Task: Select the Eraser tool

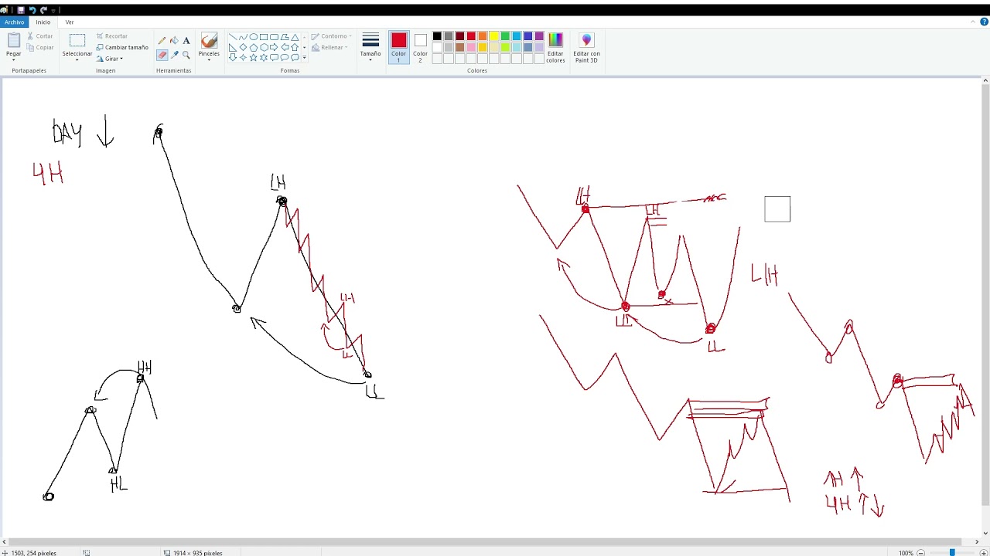Action: pos(162,55)
